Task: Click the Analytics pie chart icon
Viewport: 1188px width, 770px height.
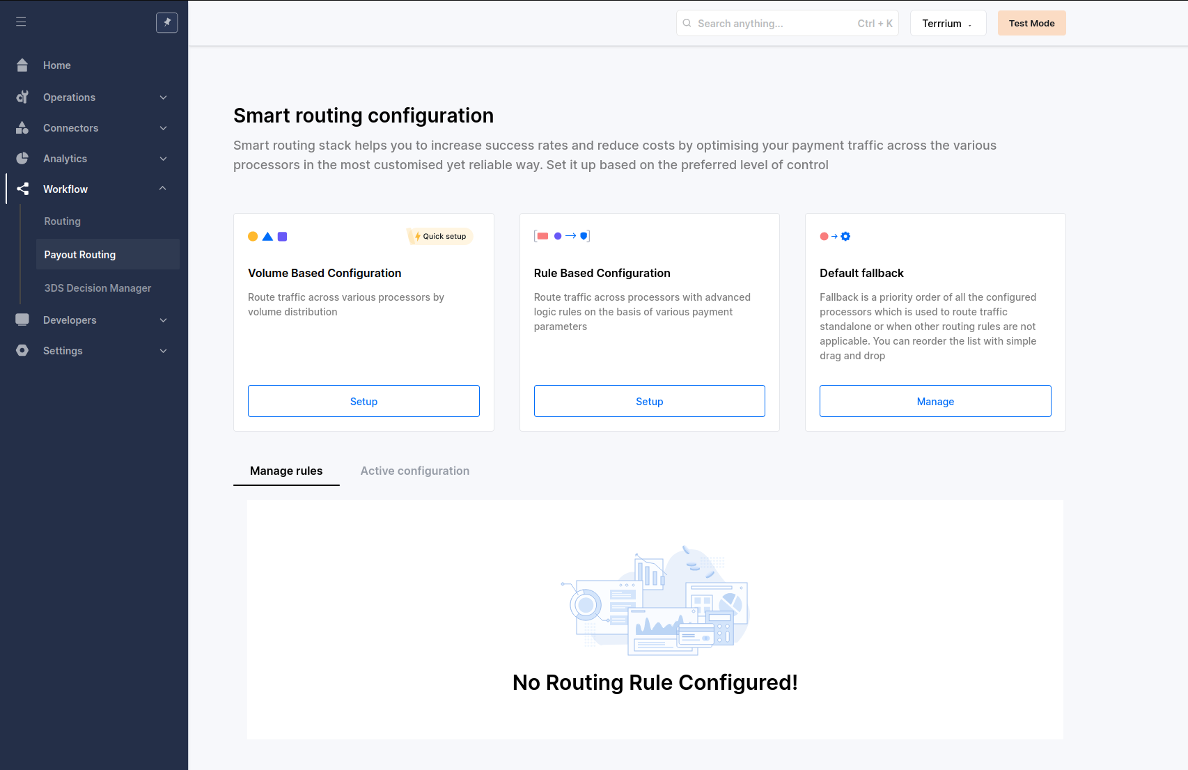Action: pos(22,159)
